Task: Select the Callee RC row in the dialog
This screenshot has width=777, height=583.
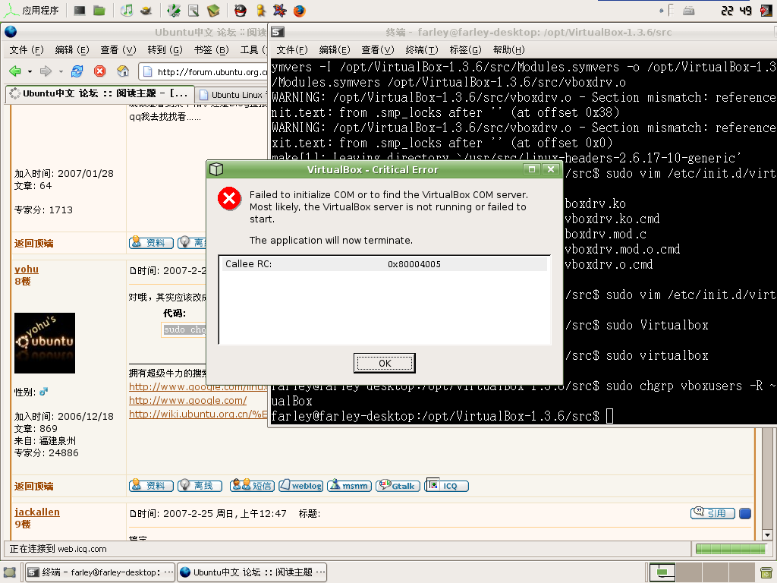Action: point(385,264)
